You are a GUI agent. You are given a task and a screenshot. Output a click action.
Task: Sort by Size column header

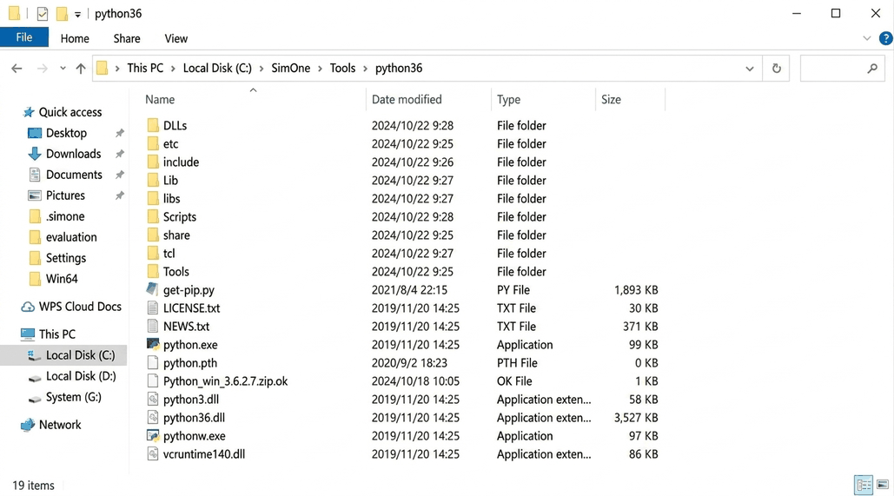click(611, 99)
